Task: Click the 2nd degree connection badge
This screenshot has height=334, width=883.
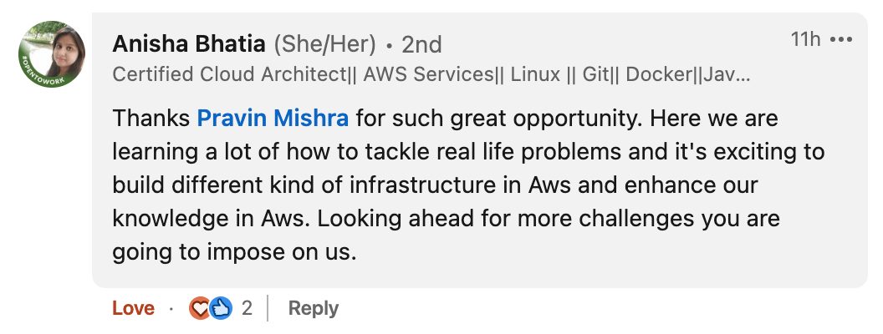Action: point(421,43)
